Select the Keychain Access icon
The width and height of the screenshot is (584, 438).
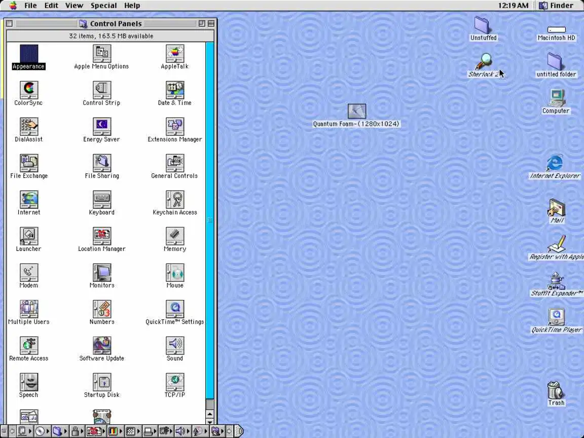175,200
